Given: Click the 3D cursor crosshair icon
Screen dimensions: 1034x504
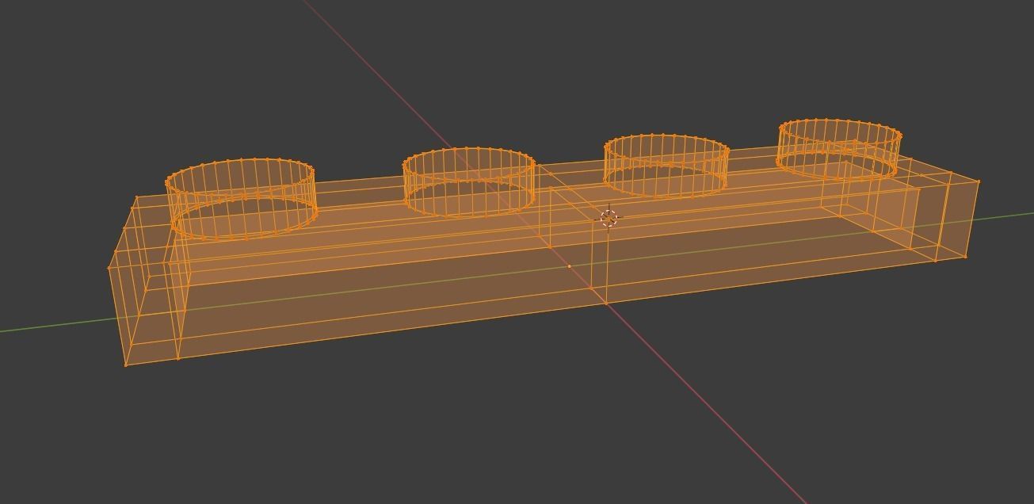Looking at the screenshot, I should [609, 218].
